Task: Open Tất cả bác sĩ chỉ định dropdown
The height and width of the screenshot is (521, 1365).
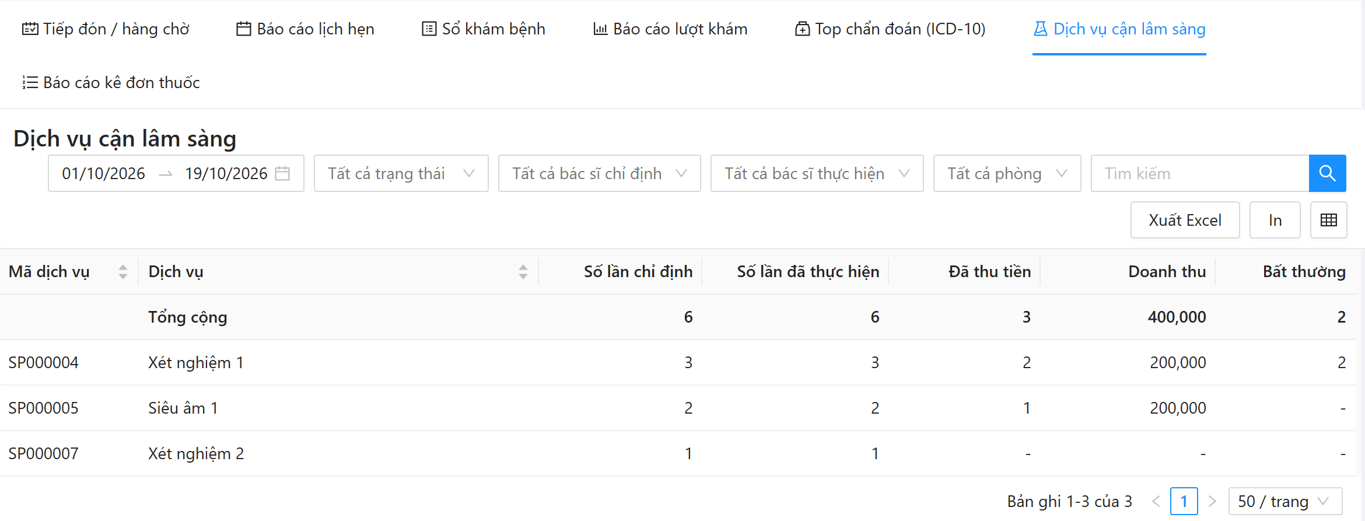Action: click(x=600, y=173)
